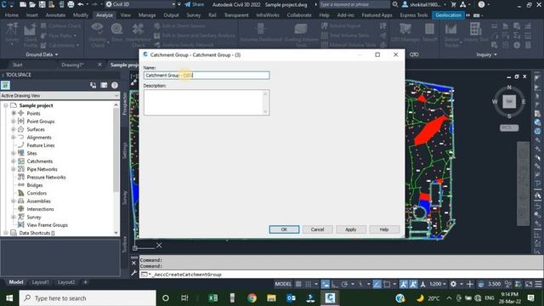
Task: Select Pressure Networks tree item
Action: 46,178
